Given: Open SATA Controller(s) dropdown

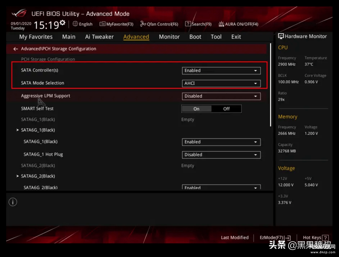Looking at the screenshot, I should (221, 70).
